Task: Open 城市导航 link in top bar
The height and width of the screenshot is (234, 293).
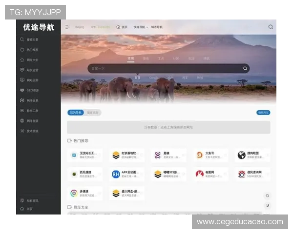Action: (157, 27)
